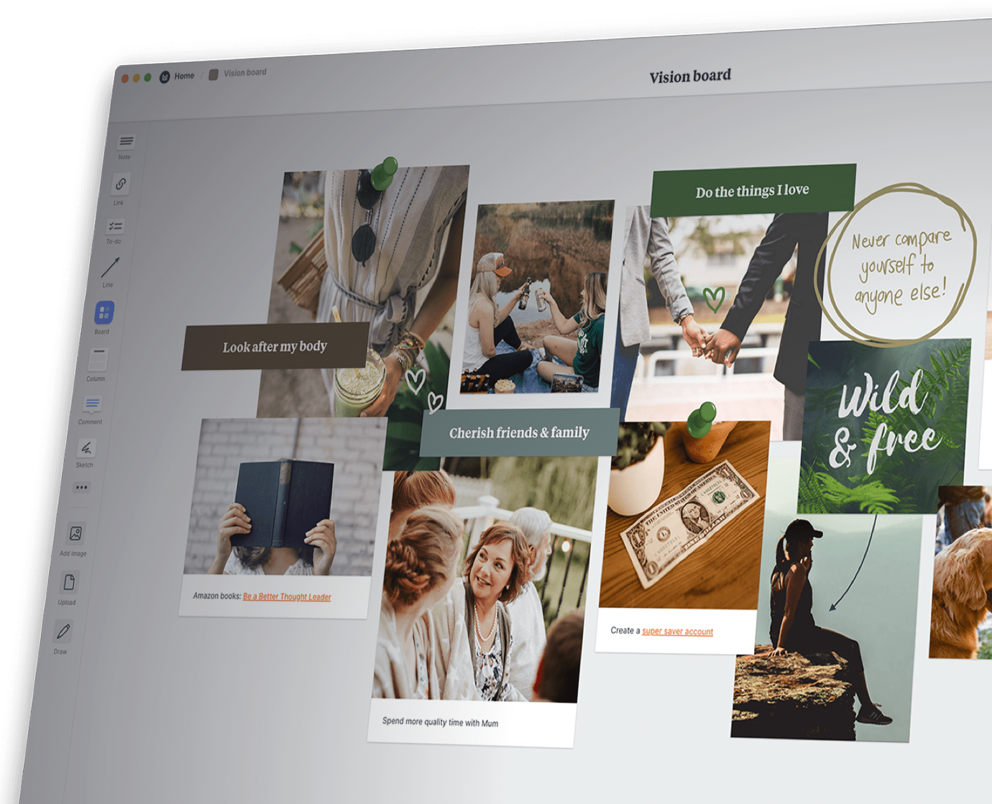Follow the Be a Better Thought Leader link

(286, 597)
